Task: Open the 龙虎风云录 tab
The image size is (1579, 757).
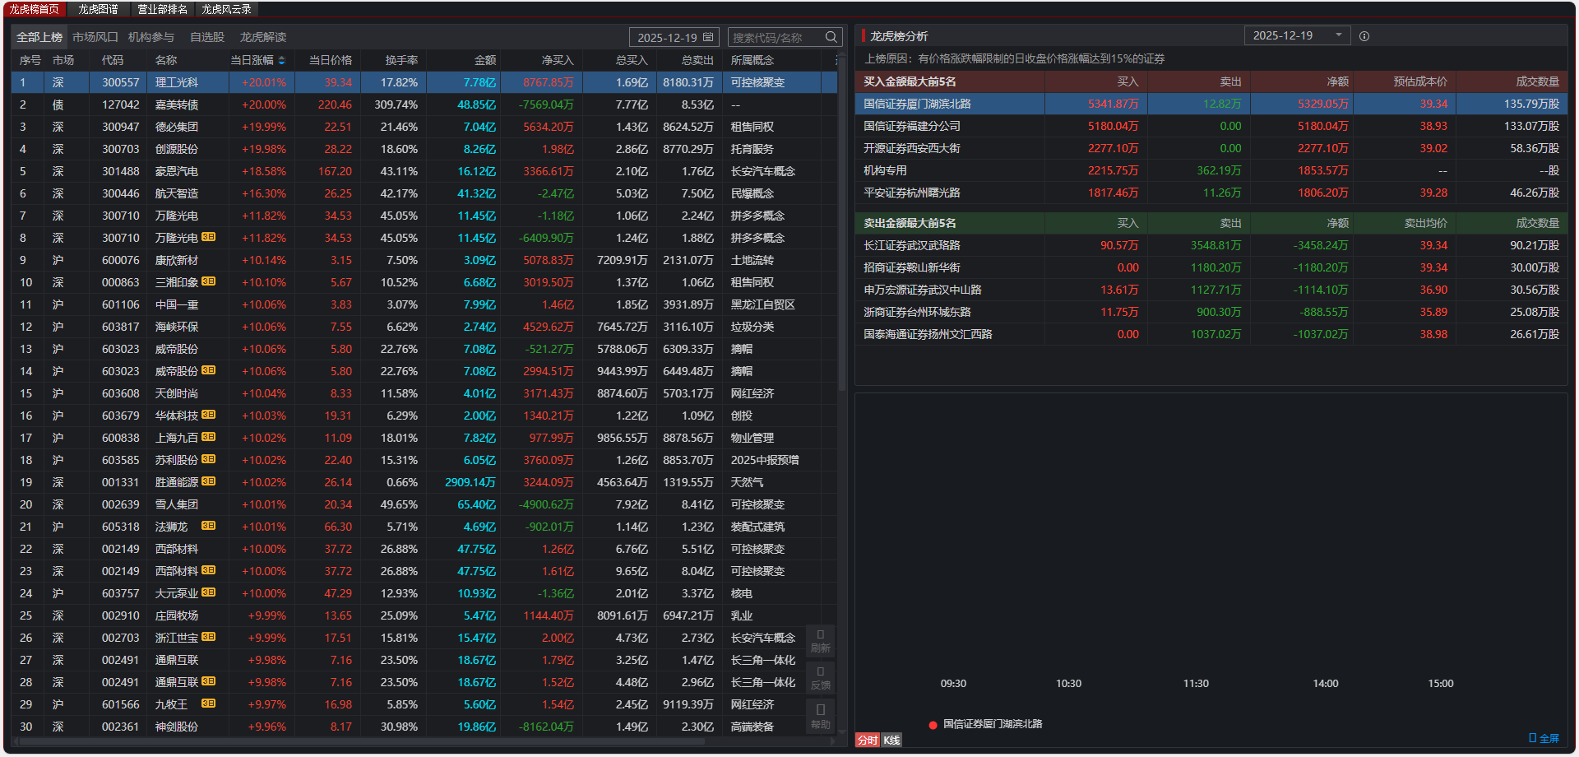Action: (x=226, y=9)
